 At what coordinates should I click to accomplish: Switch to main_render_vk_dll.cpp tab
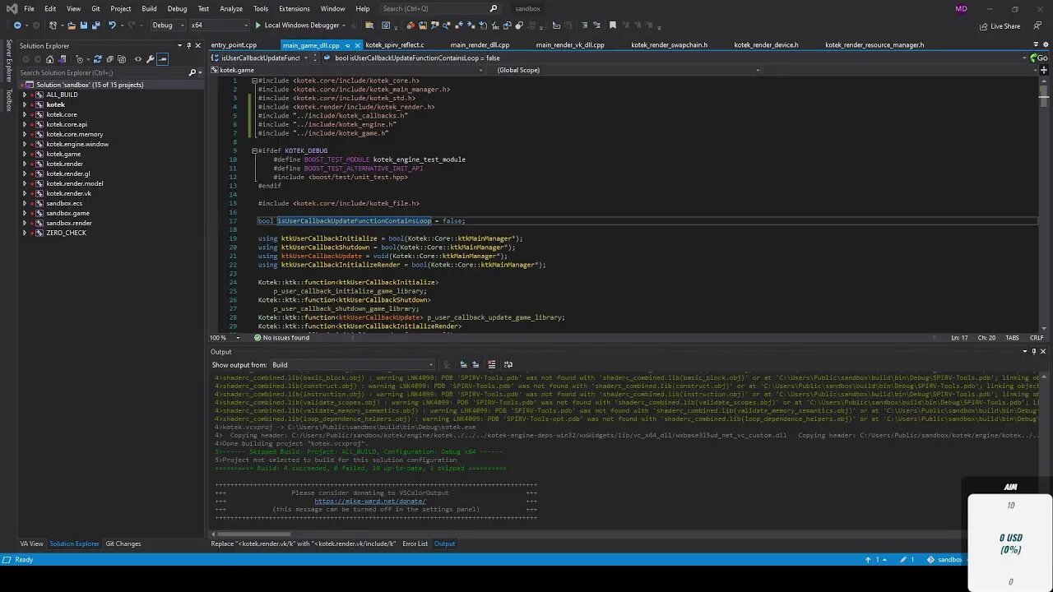tap(570, 45)
